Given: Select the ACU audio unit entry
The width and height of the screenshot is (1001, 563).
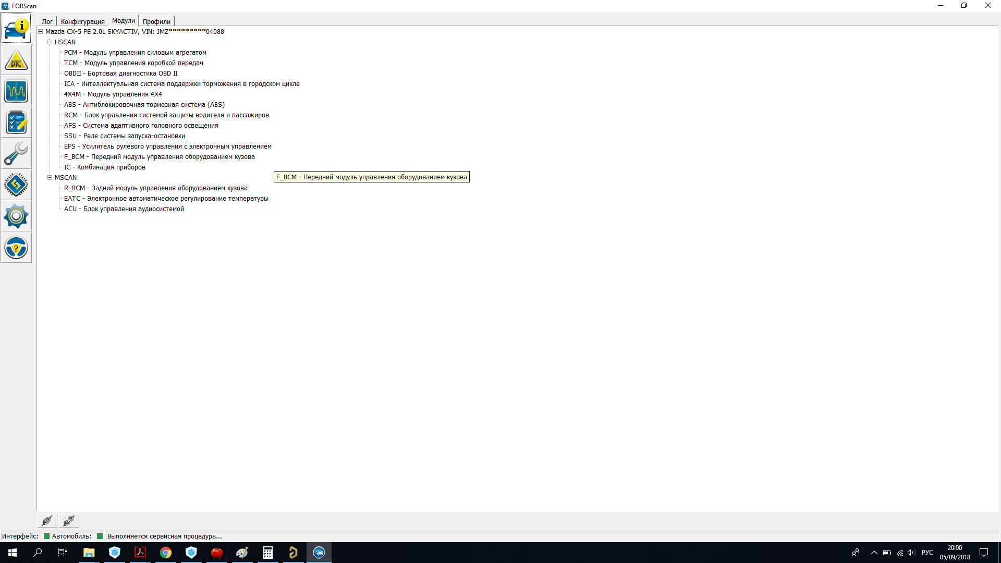Looking at the screenshot, I should (x=124, y=209).
